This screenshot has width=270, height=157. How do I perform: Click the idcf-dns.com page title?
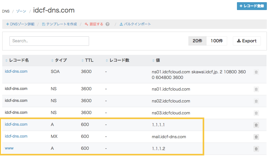click(54, 10)
